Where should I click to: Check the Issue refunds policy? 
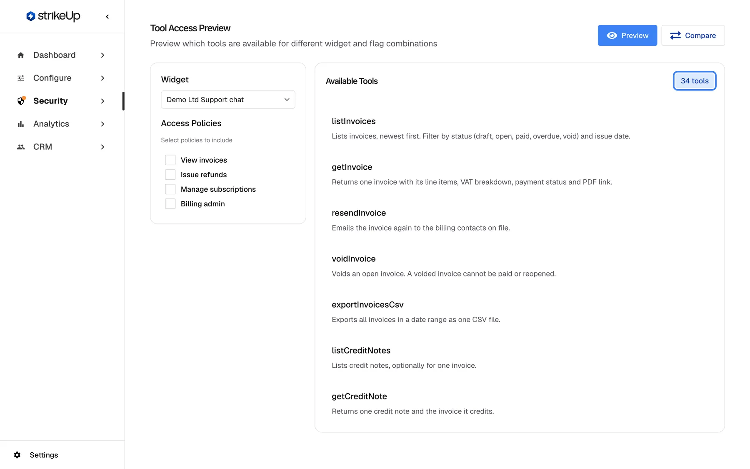[170, 175]
